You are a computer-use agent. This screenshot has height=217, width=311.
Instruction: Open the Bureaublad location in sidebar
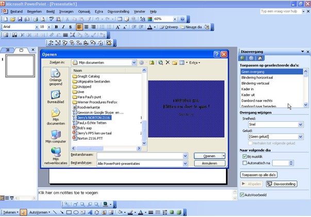coord(55,98)
